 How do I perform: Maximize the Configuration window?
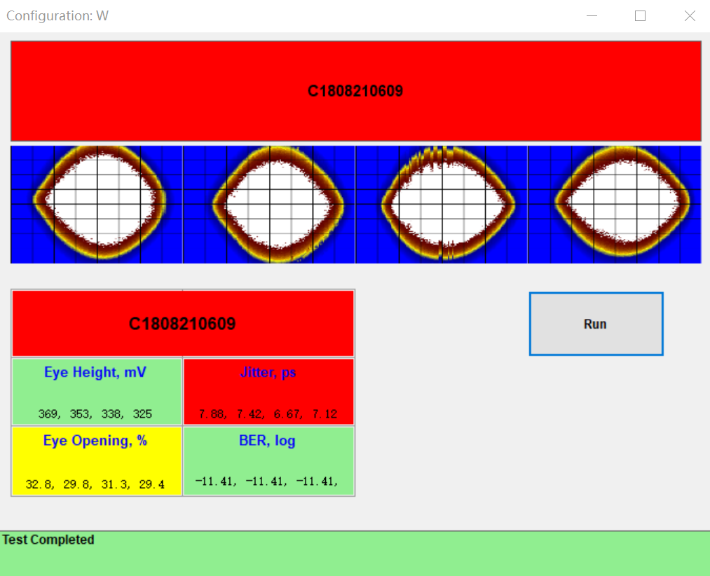(640, 15)
